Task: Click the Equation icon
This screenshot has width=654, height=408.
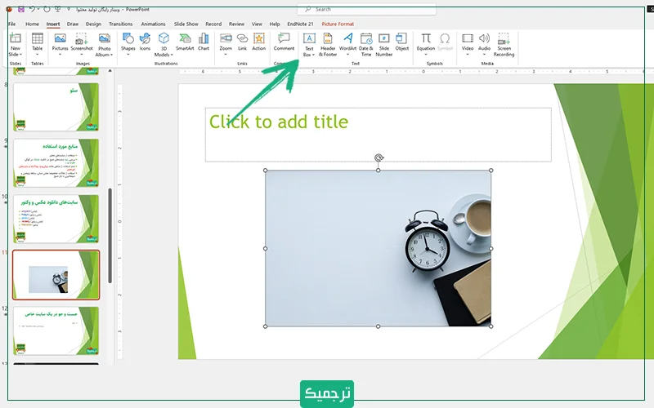Action: tap(426, 38)
